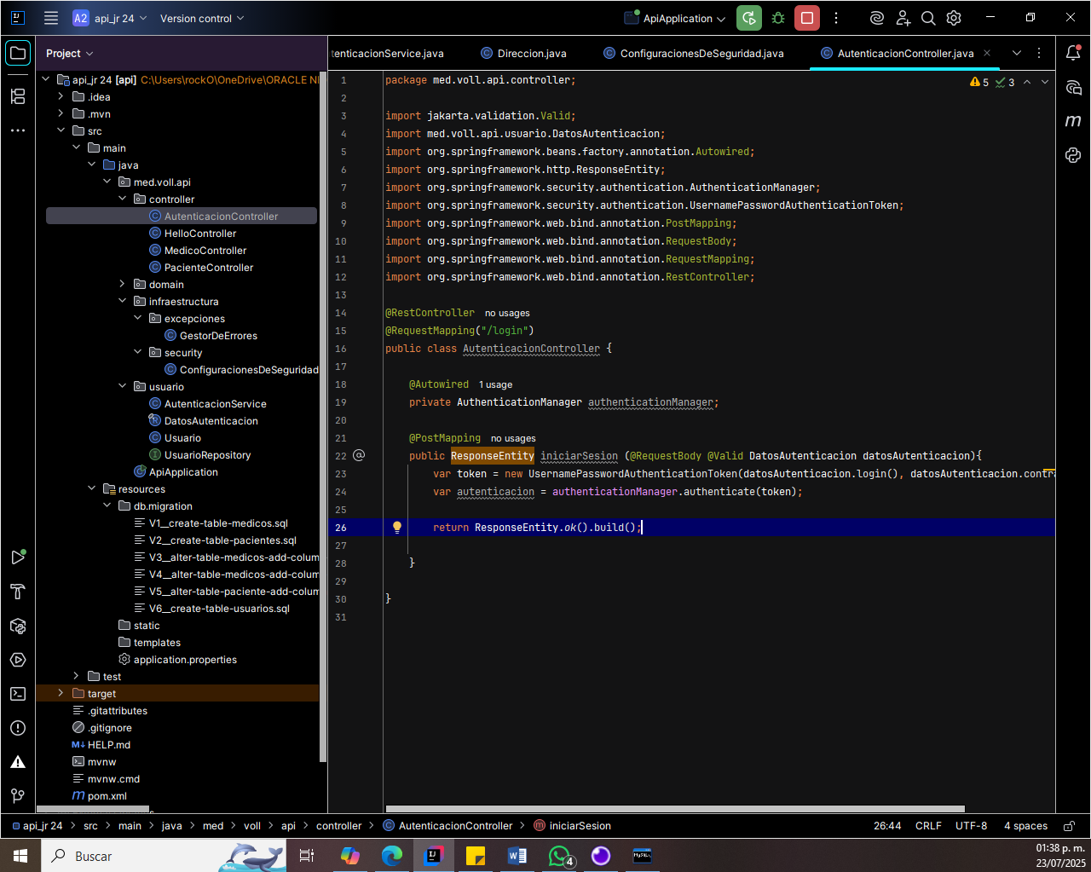Open the Terminal tool window
Screen dimensions: 1091x872
click(x=18, y=694)
